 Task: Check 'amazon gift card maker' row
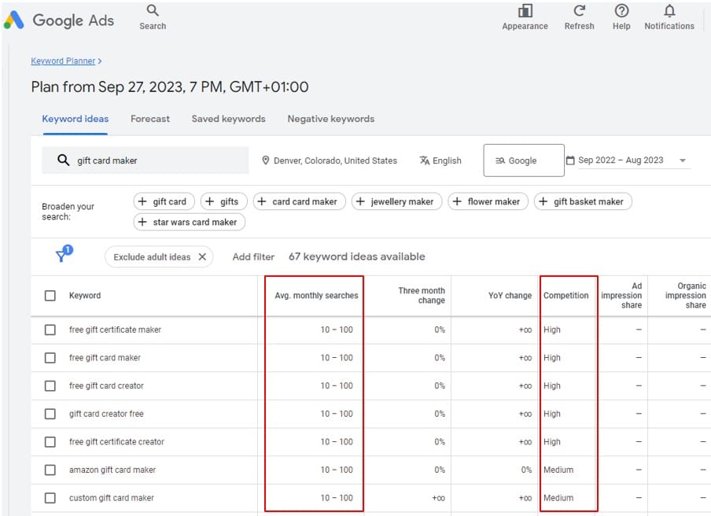point(50,470)
